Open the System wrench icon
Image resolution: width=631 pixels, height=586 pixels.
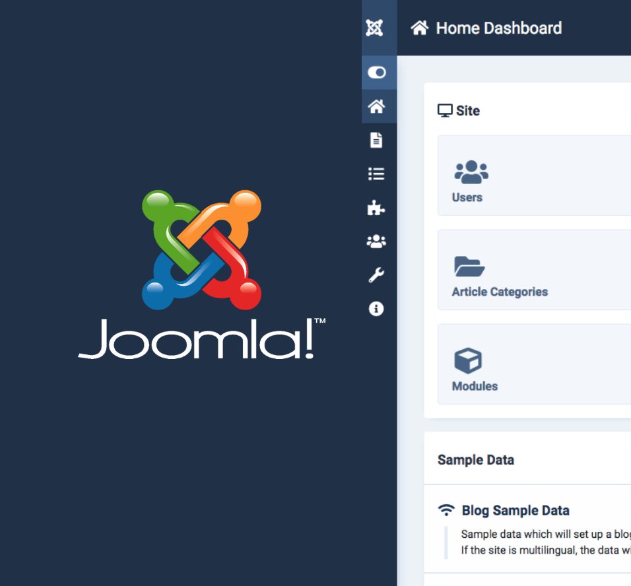(376, 275)
